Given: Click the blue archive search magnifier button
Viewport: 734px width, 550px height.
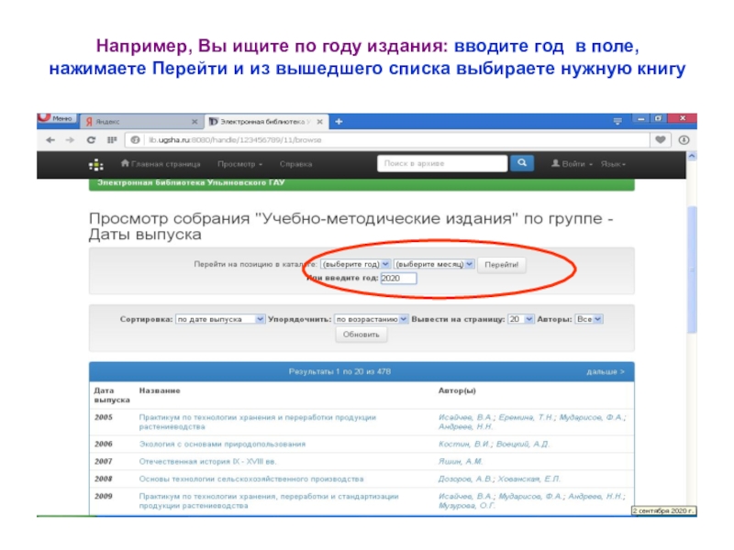Looking at the screenshot, I should coord(522,163).
